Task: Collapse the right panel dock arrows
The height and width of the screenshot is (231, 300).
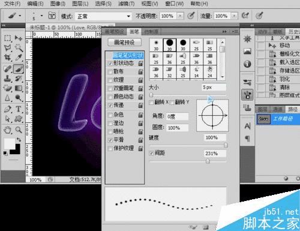Action: 252,25
